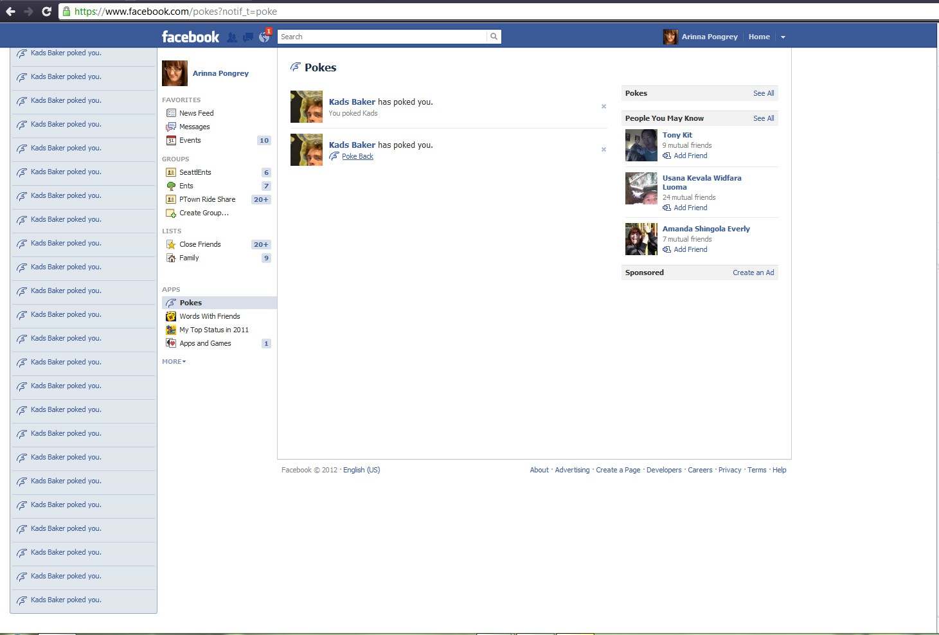The image size is (939, 635).
Task: Click the browser address bar URL
Action: (x=175, y=12)
